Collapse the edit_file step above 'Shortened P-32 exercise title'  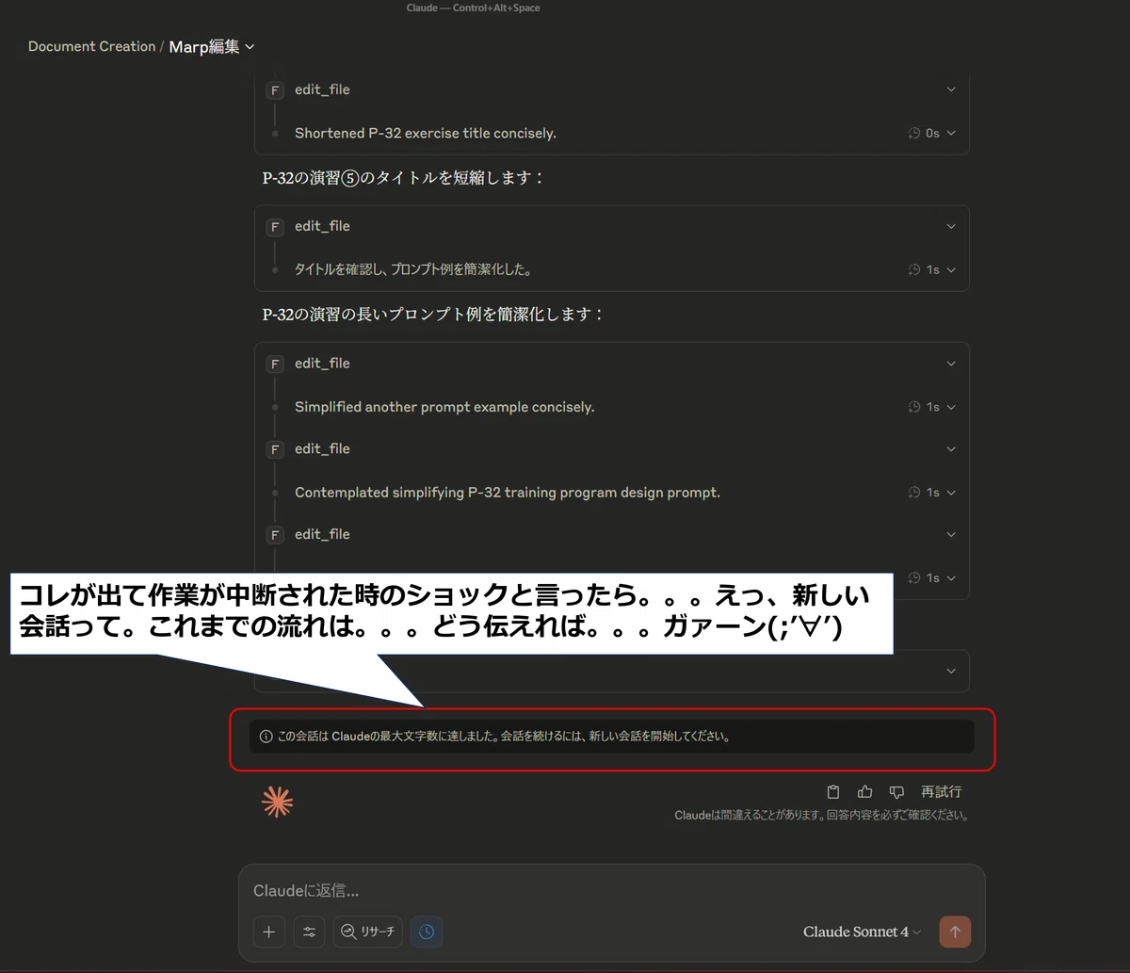click(x=951, y=89)
